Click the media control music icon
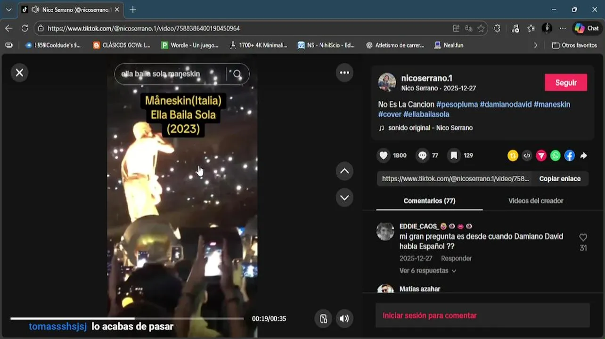 [x=515, y=28]
